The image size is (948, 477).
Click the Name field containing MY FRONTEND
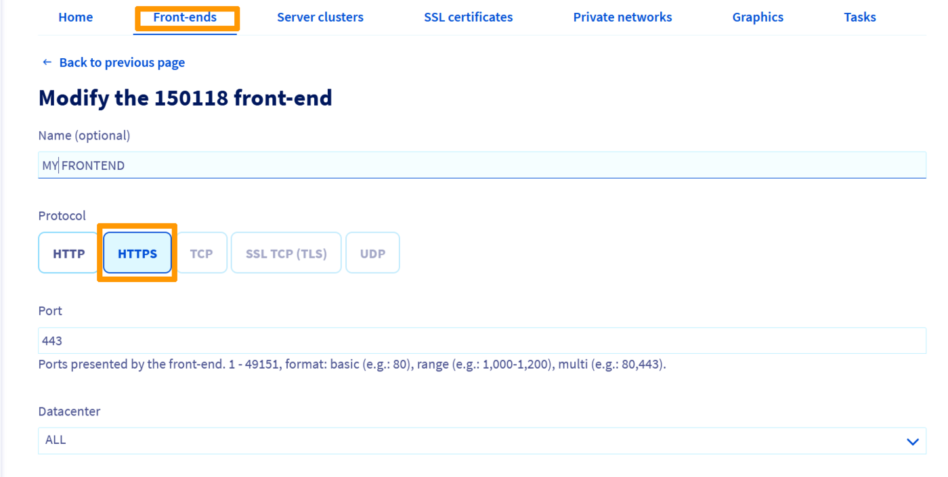pos(482,164)
